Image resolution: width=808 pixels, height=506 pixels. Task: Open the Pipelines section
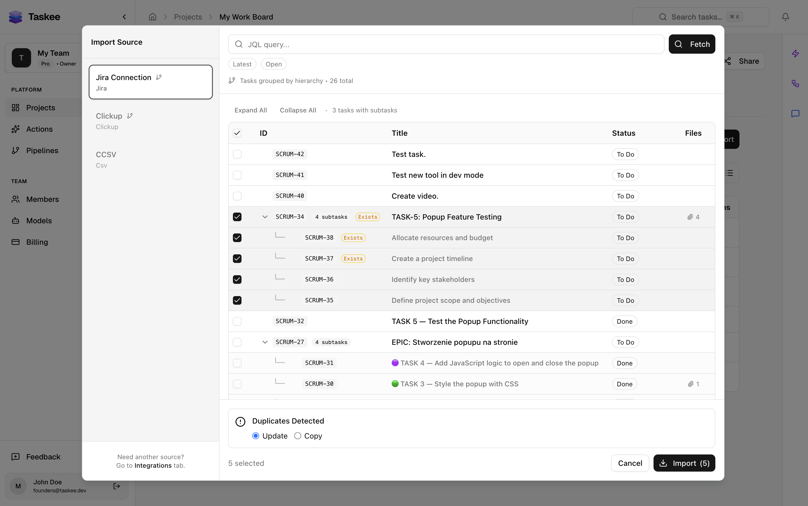tap(42, 150)
